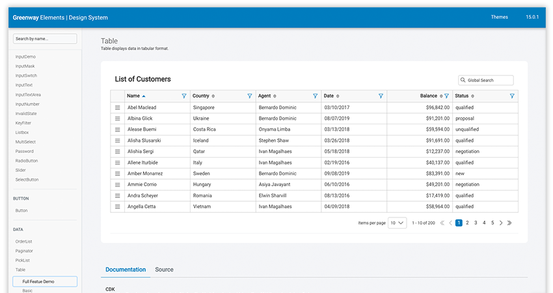
Task: Click the Date column filter icon
Action: (381, 96)
